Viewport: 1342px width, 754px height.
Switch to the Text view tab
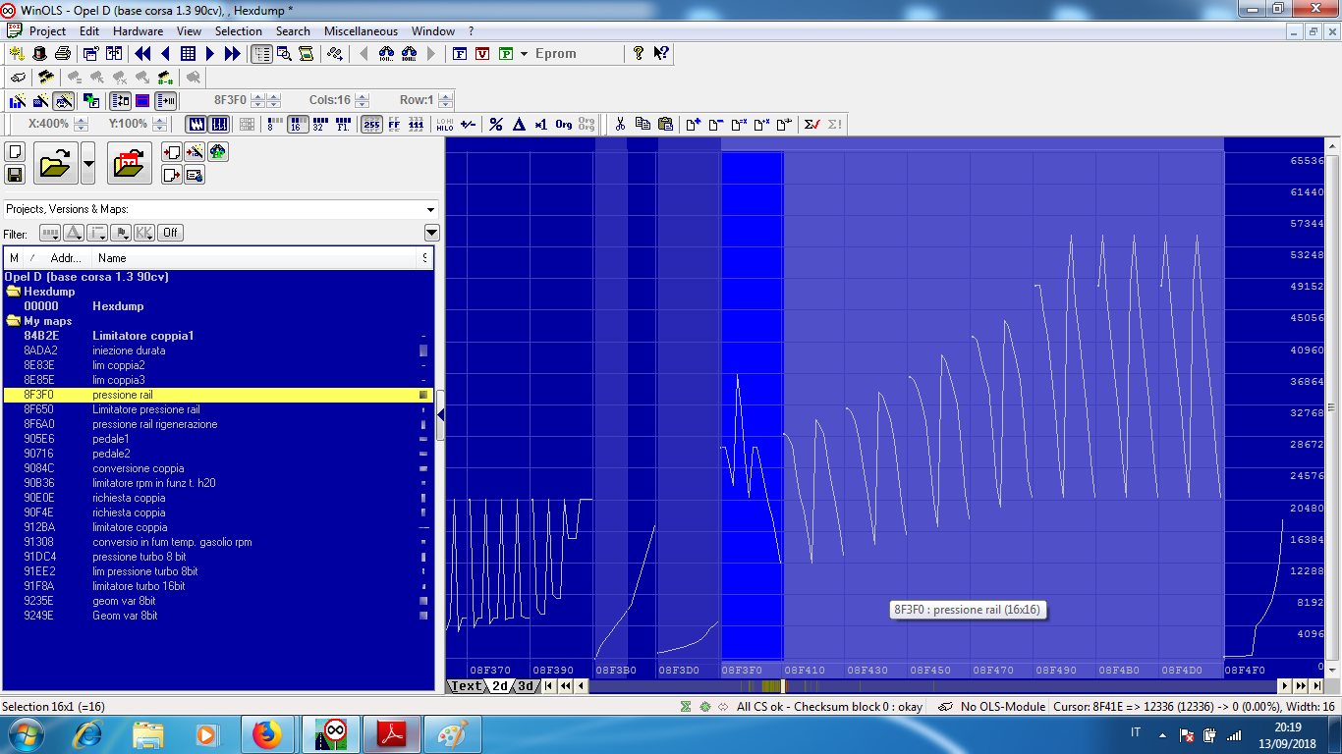467,686
